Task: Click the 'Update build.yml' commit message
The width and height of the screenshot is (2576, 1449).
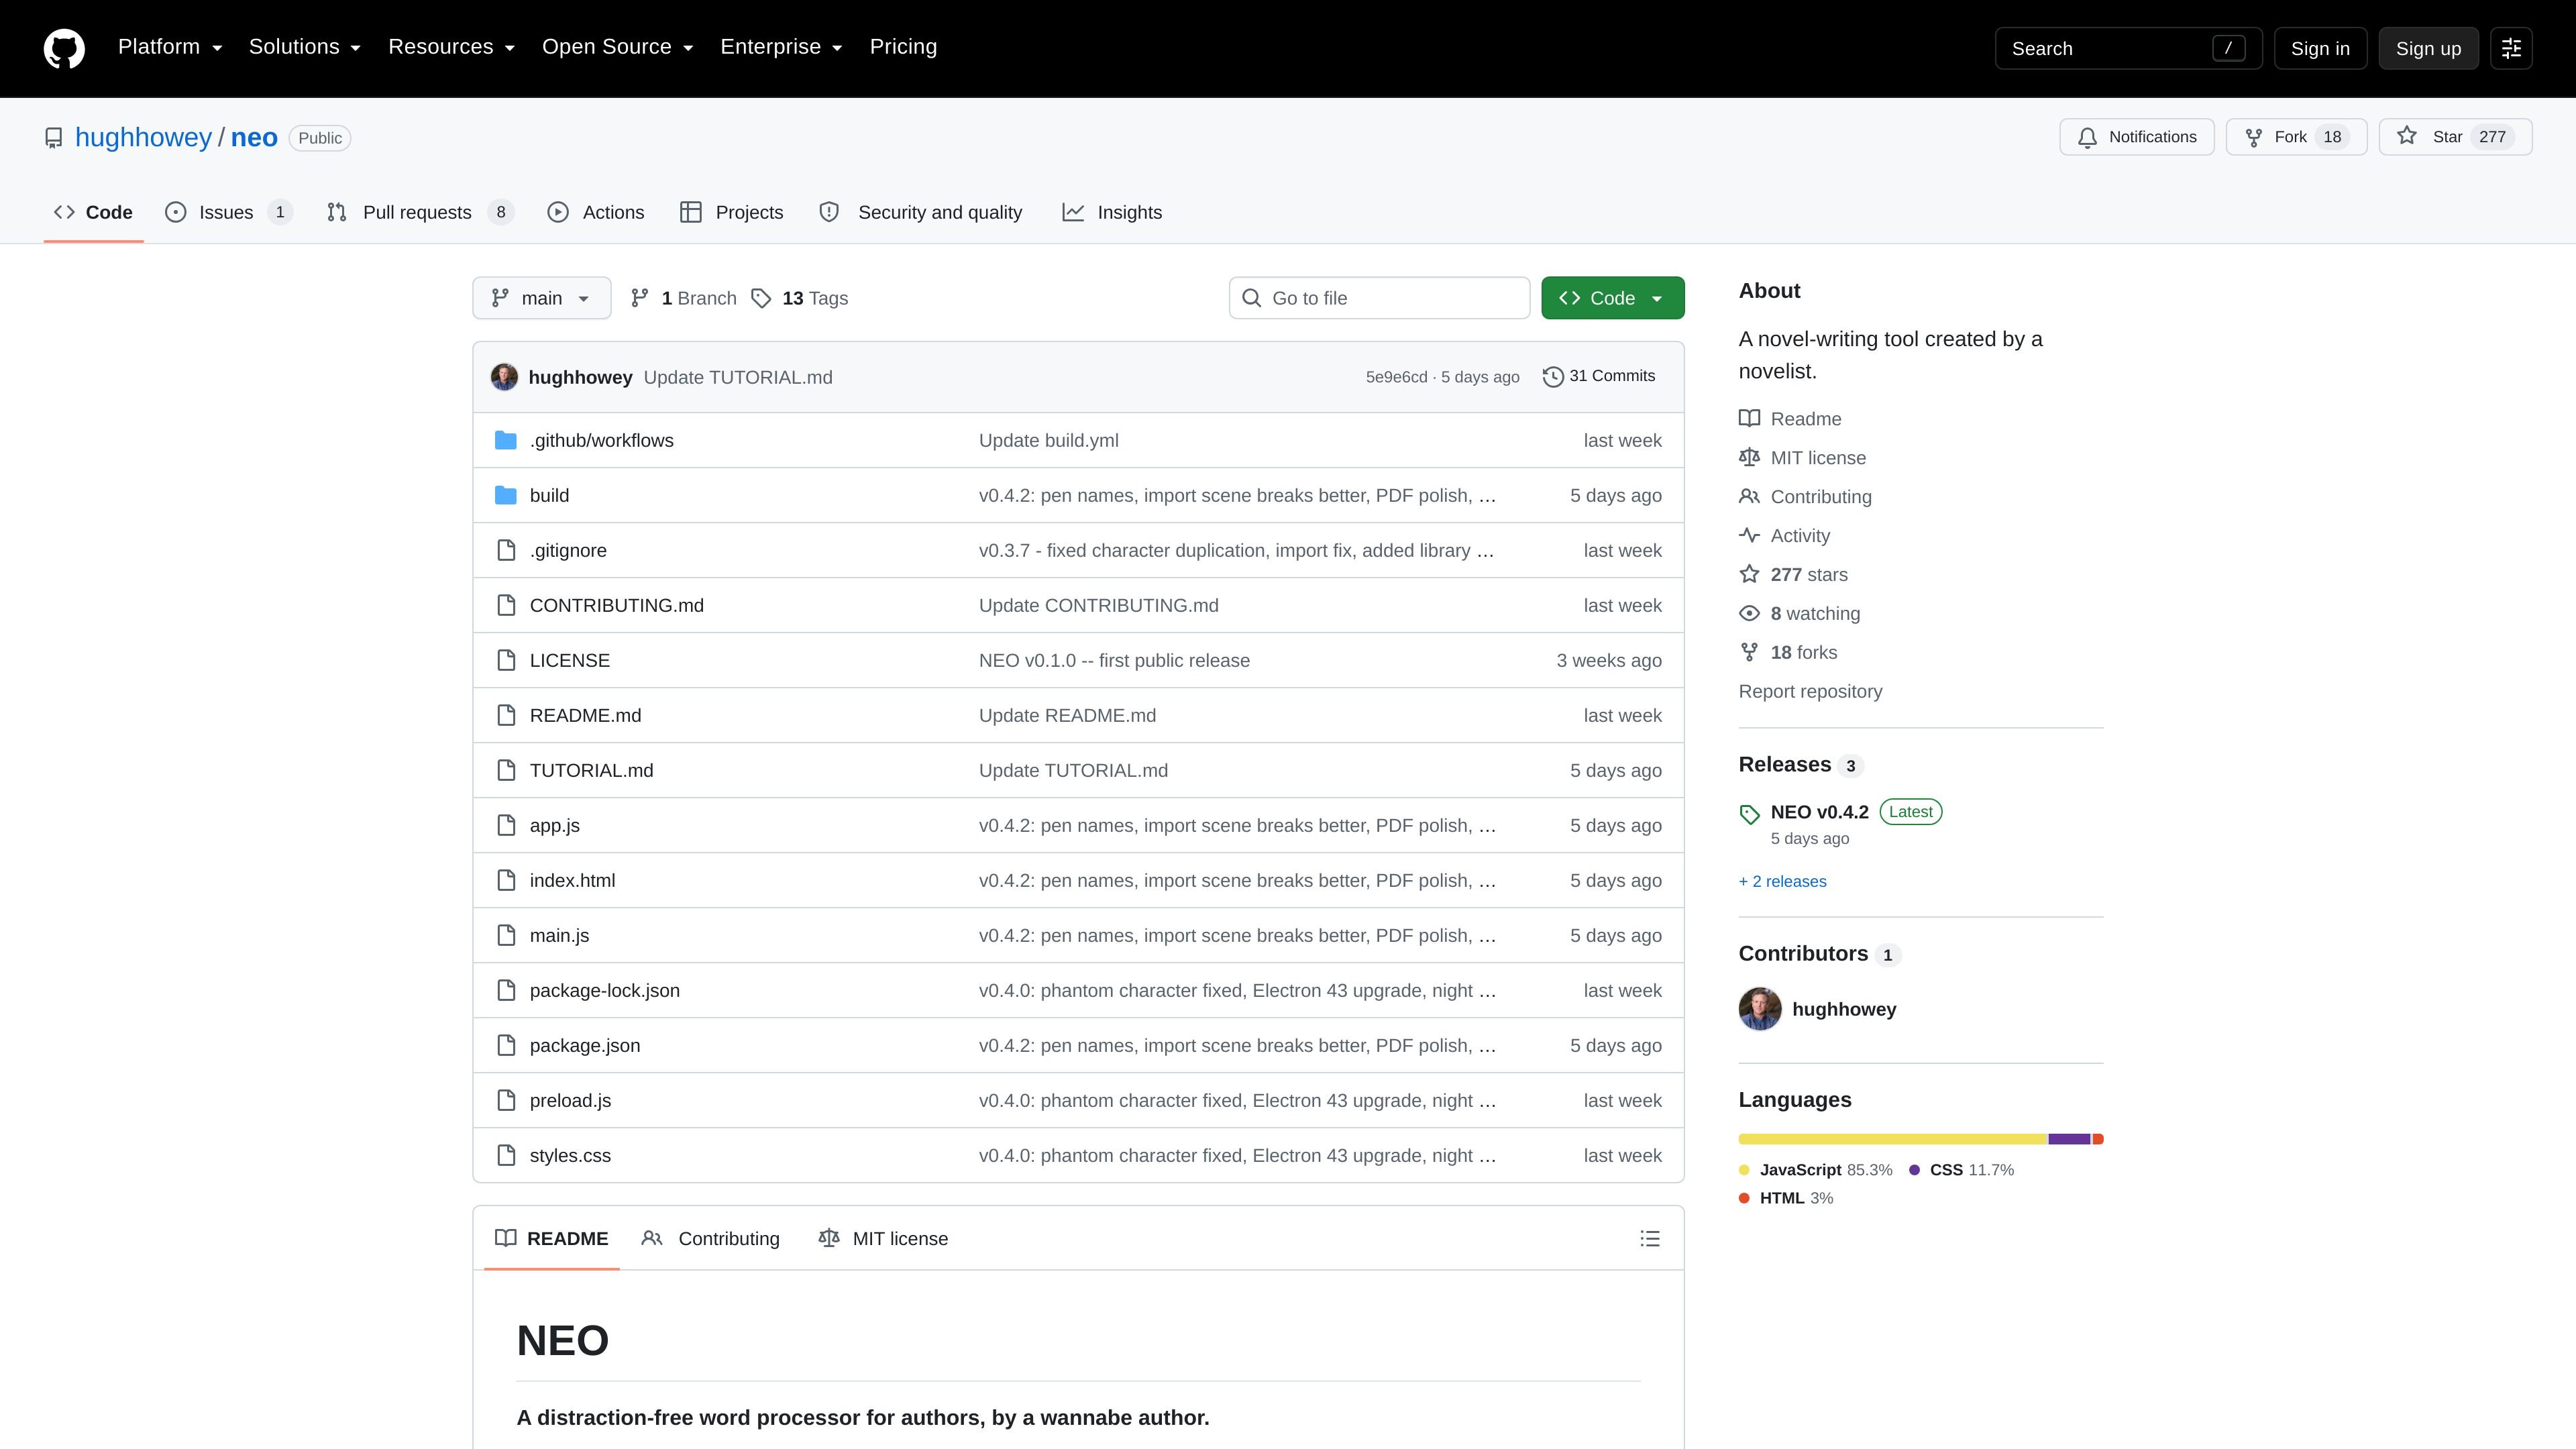Action: coord(1048,440)
